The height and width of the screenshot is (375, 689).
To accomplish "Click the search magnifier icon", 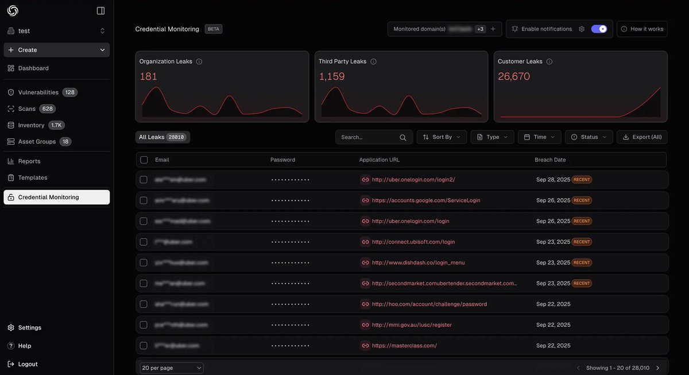I will [x=402, y=137].
